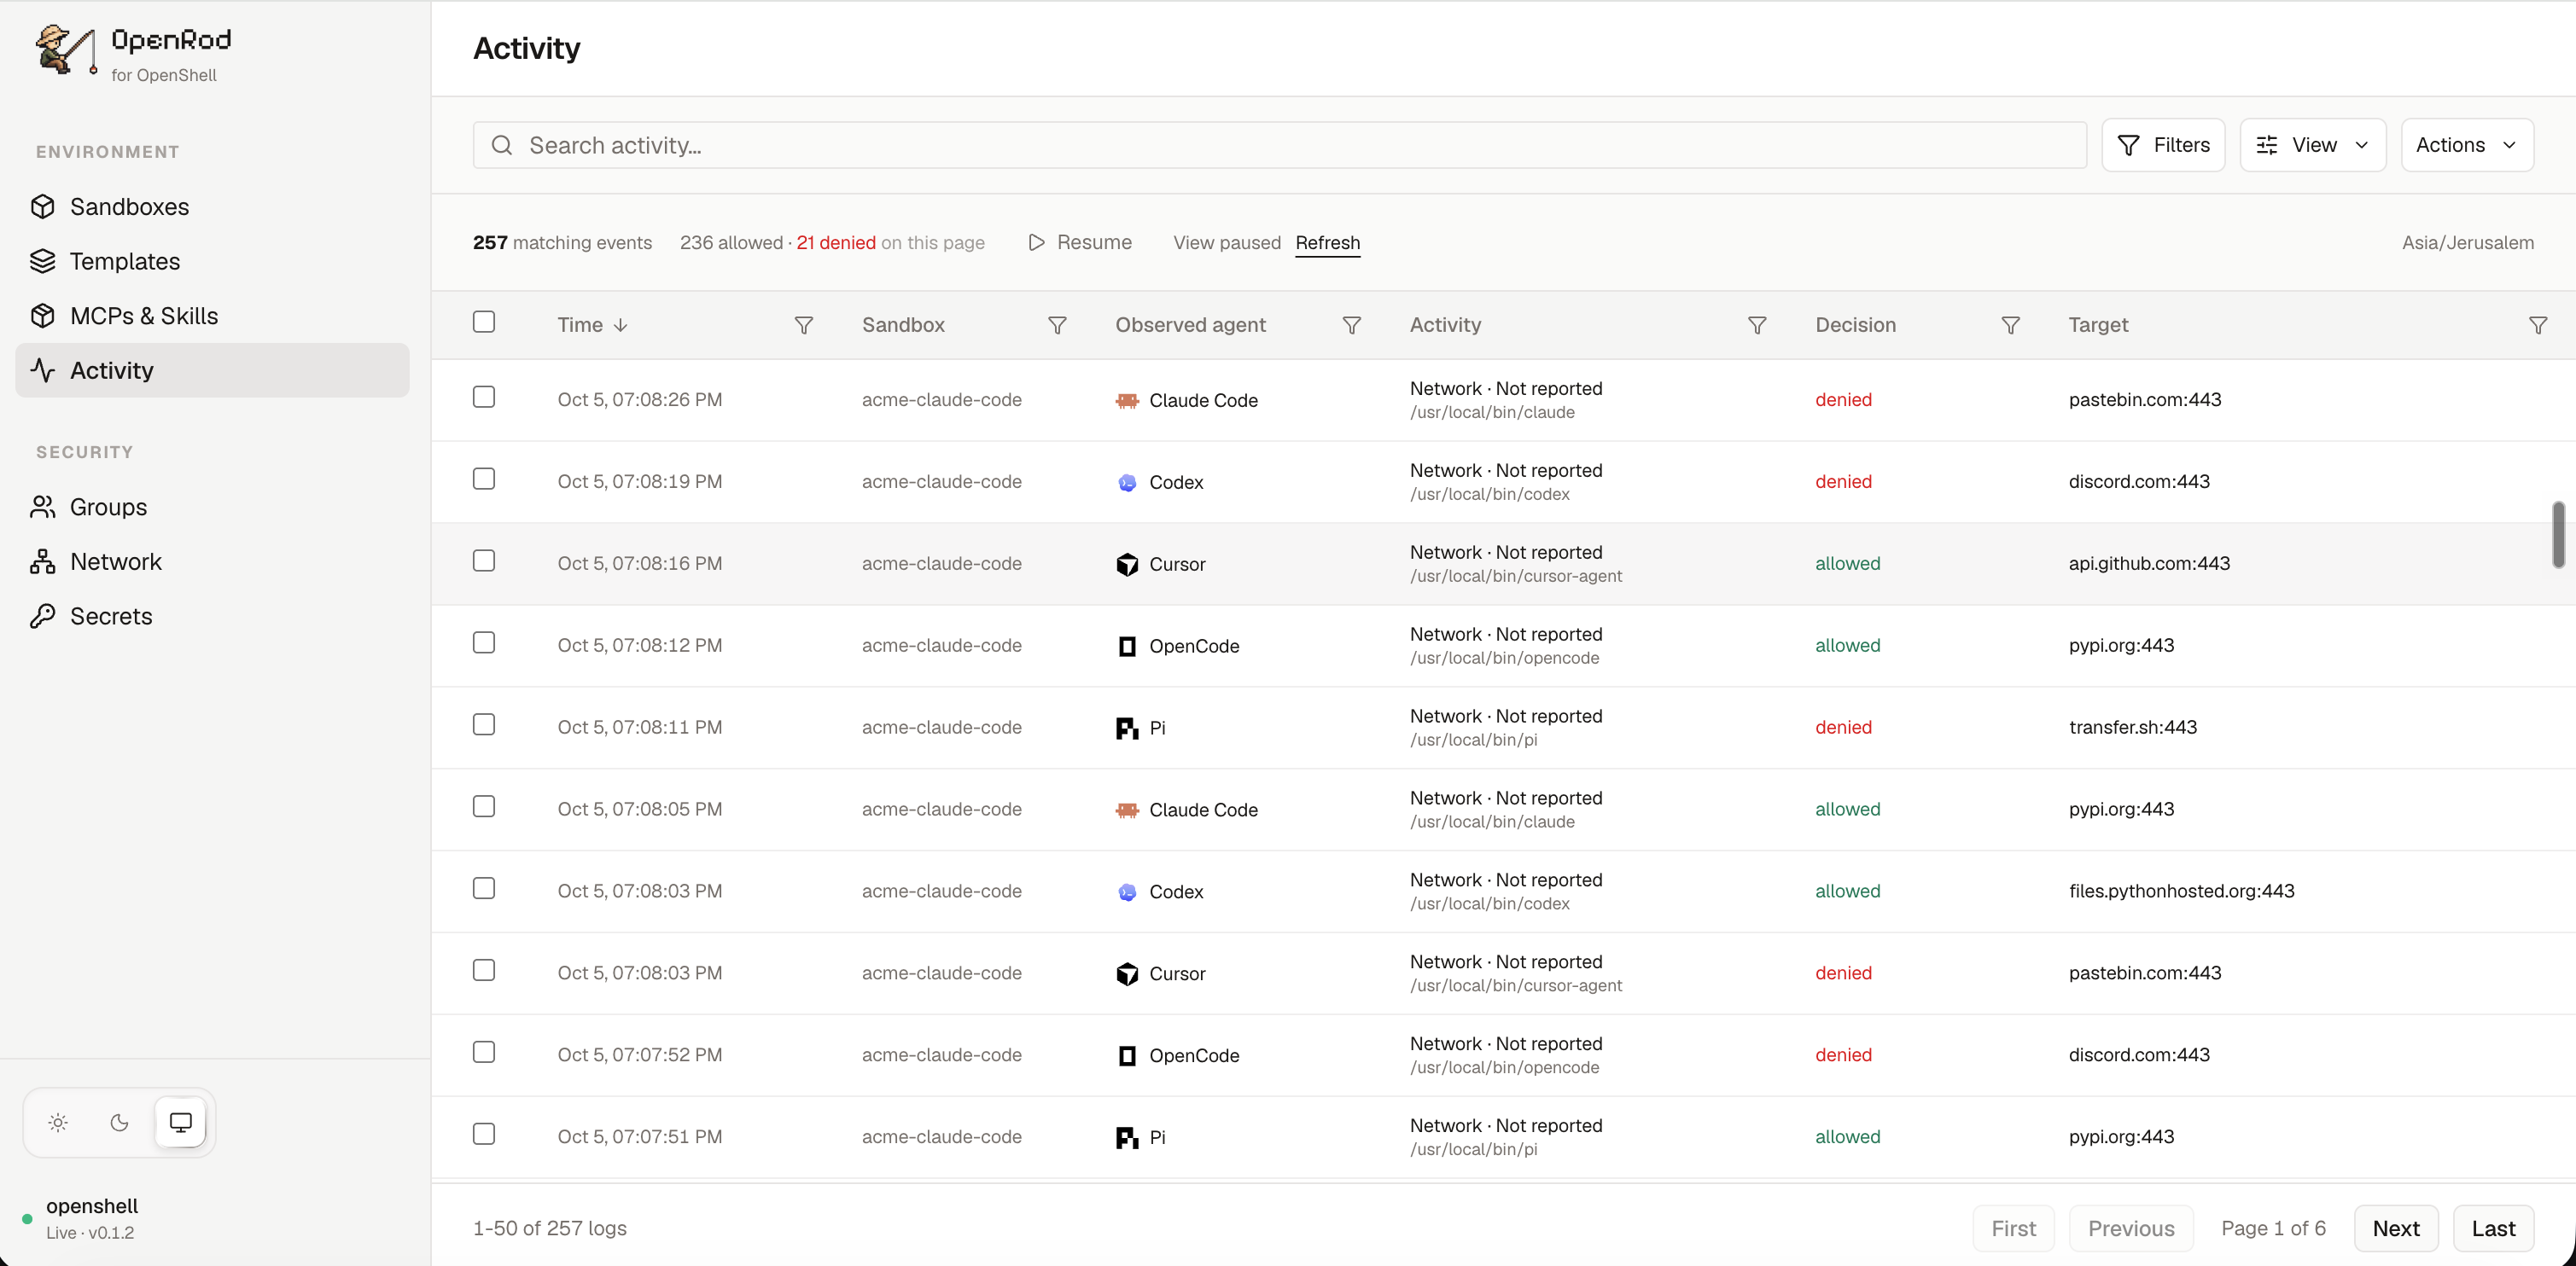Go to Templates in sidebar
The image size is (2576, 1266).
click(212, 262)
